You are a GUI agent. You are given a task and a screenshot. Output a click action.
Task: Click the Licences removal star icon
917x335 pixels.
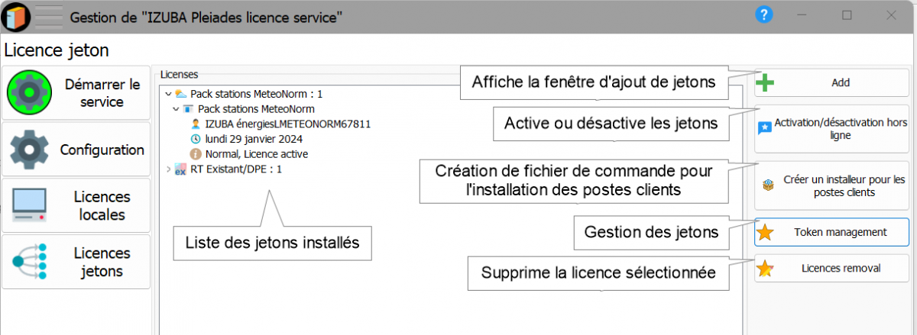(x=764, y=269)
